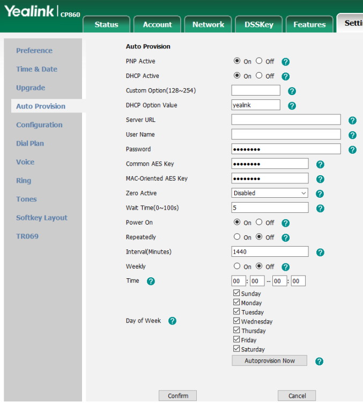Image resolution: width=363 pixels, height=403 pixels.
Task: Show help for Custom Option field
Action: pyautogui.click(x=292, y=91)
